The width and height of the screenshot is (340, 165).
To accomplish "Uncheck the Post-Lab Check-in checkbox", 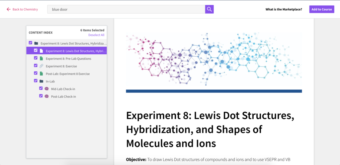I will [41, 96].
